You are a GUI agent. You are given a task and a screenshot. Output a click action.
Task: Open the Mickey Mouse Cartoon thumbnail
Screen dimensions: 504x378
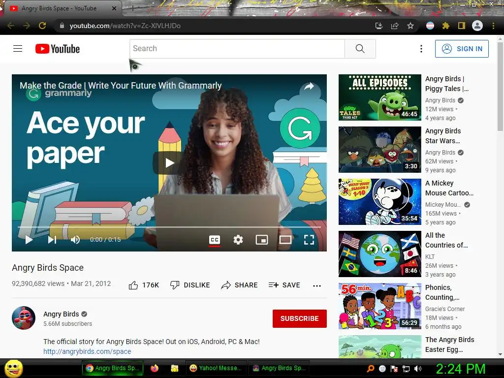pos(379,201)
